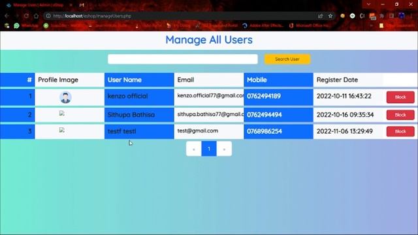The width and height of the screenshot is (418, 235).
Task: Close the Manage Users tab
Action: [71, 5]
